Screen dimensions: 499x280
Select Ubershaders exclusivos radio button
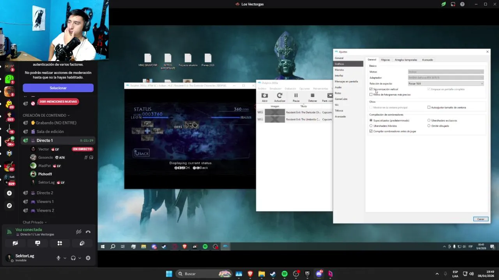click(x=429, y=120)
